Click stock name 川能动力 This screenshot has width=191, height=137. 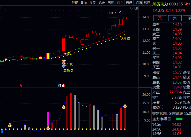coord(160,4)
